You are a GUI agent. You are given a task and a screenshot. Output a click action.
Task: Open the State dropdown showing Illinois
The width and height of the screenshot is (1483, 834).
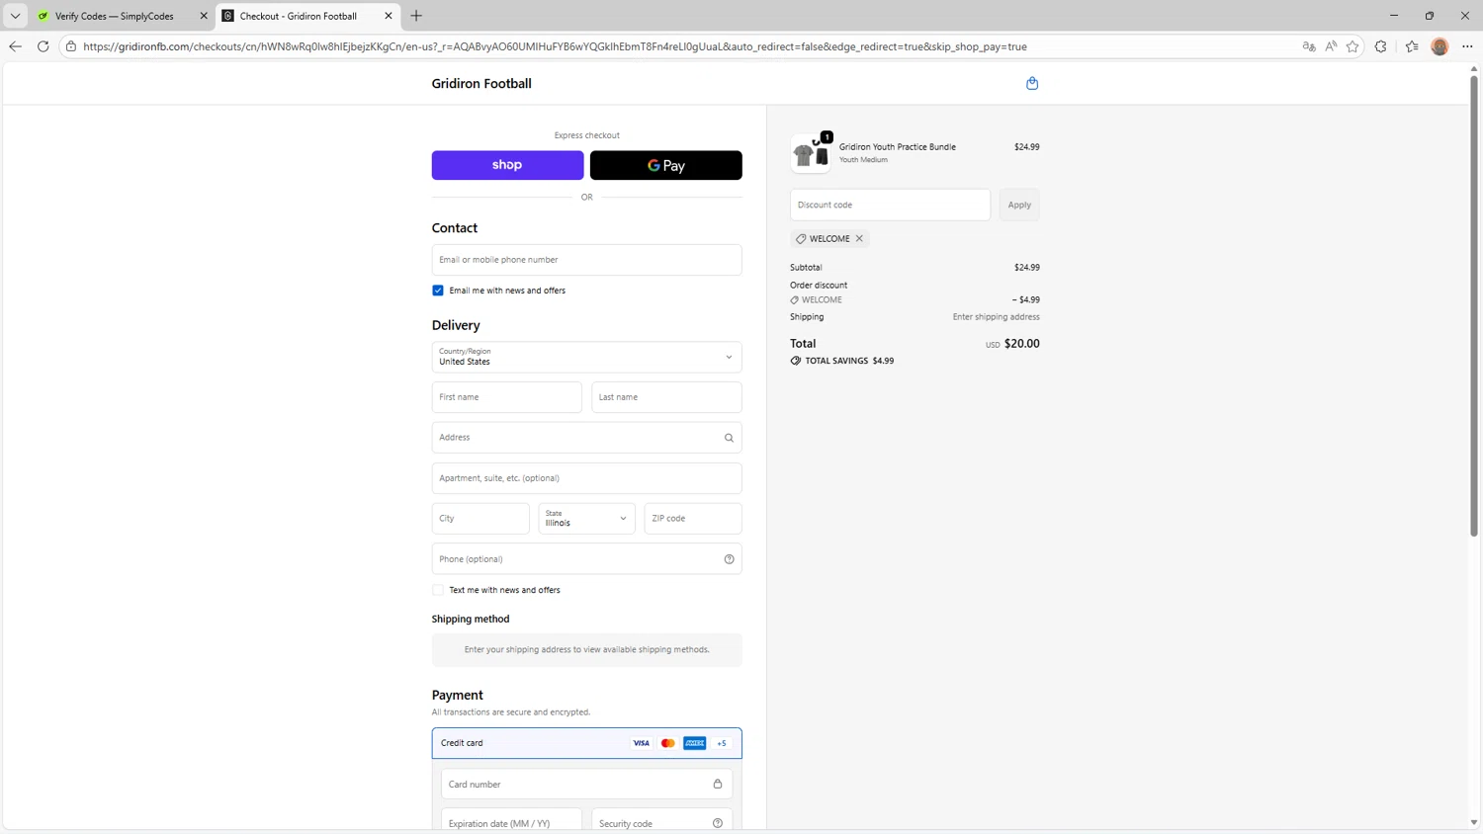tap(586, 518)
